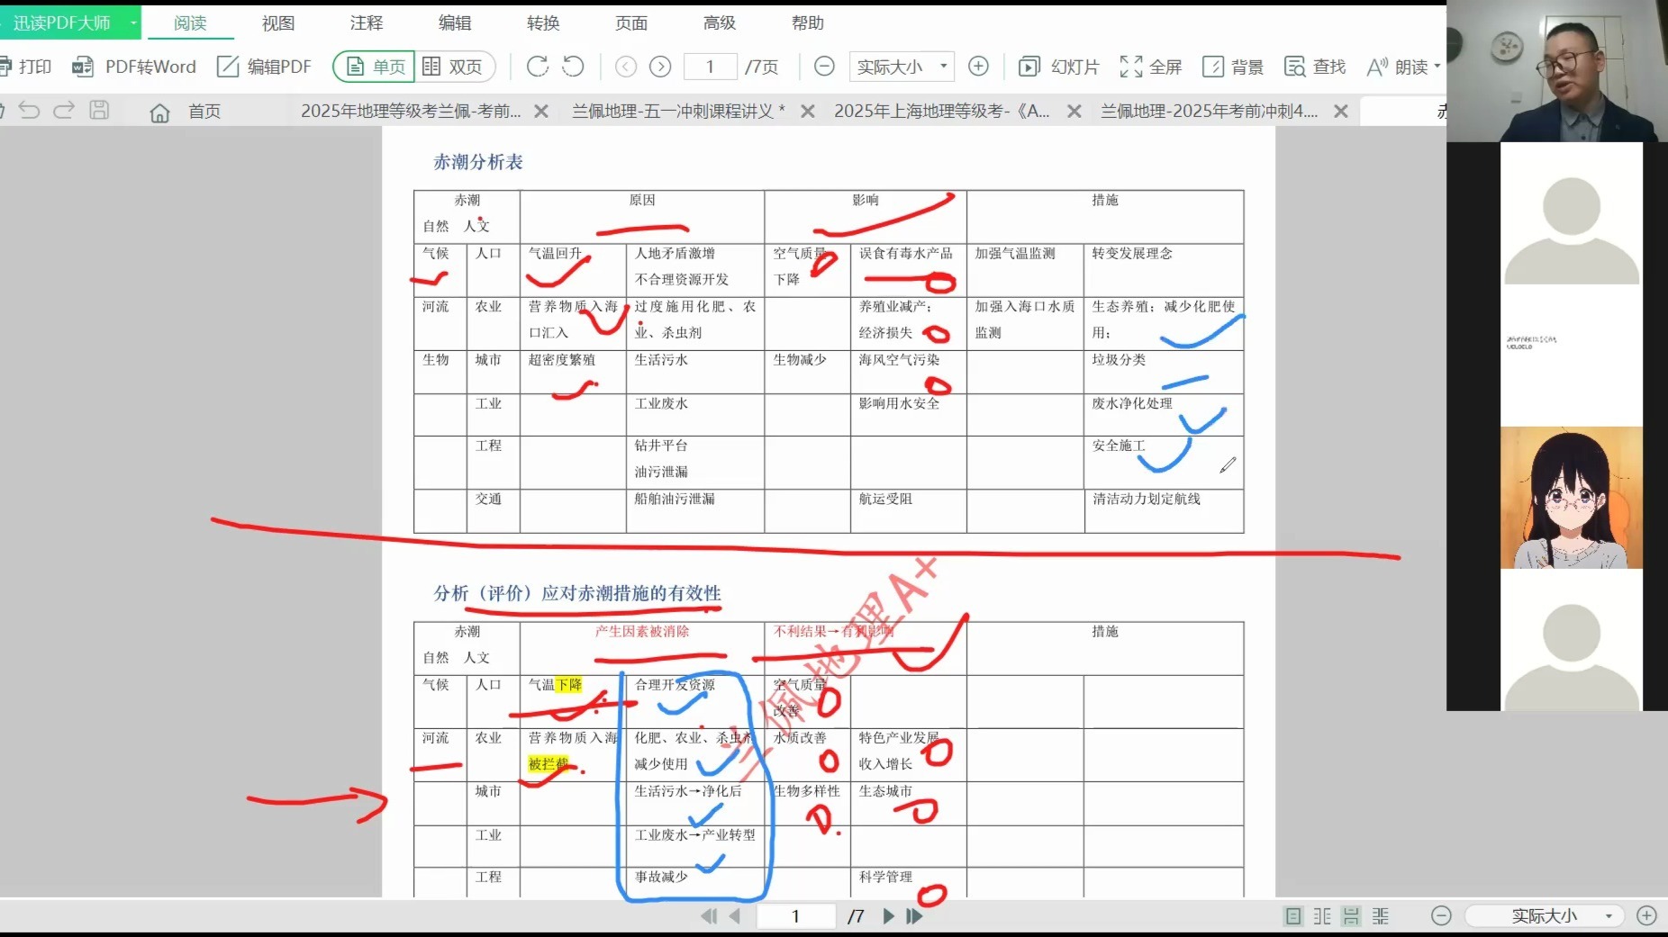This screenshot has width=1668, height=937.
Task: Open the 高级 menu tab
Action: click(x=720, y=23)
